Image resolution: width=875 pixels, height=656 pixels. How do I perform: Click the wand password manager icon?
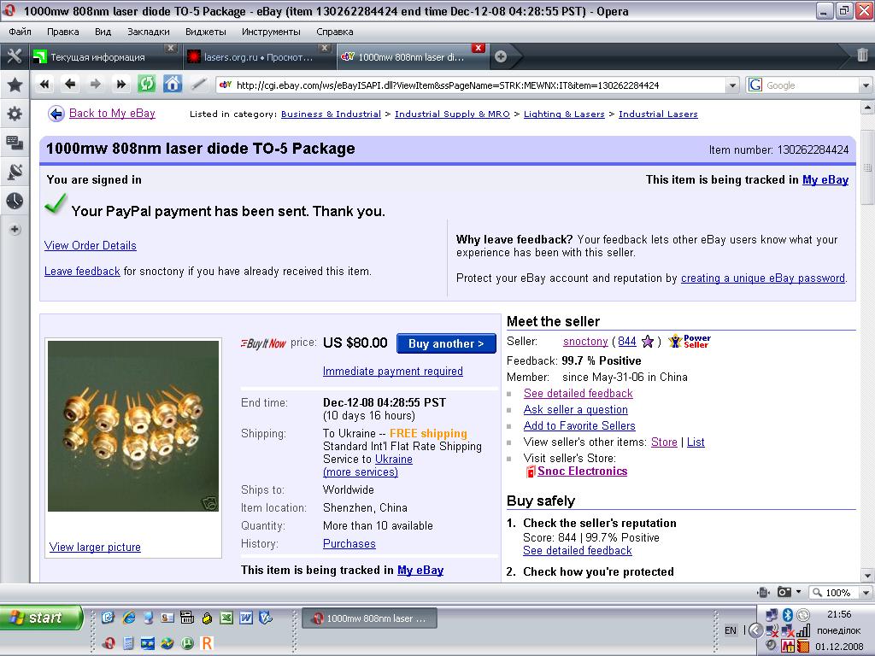click(198, 85)
